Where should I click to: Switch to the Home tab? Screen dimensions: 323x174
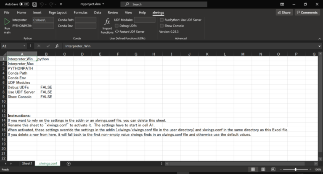[x=21, y=12]
